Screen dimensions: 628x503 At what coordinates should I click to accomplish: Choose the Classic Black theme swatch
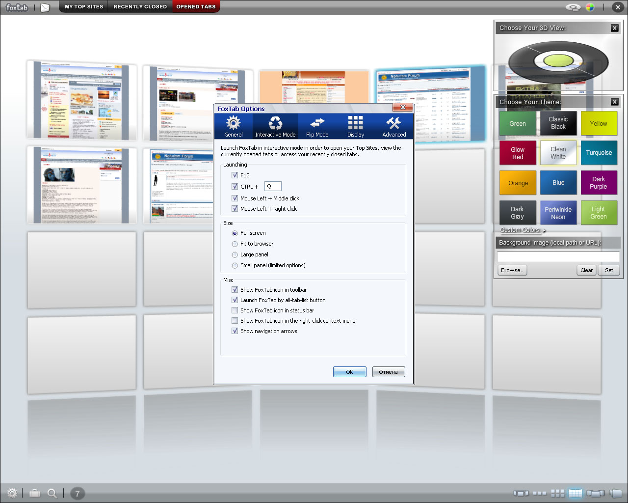[x=558, y=123]
